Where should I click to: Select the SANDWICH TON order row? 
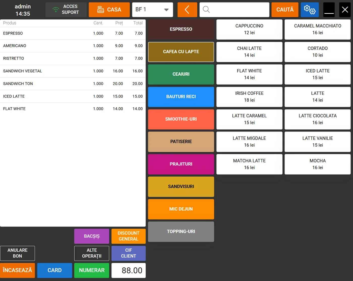click(x=73, y=84)
